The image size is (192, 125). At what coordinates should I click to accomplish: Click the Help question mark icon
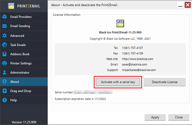[x=4, y=100]
